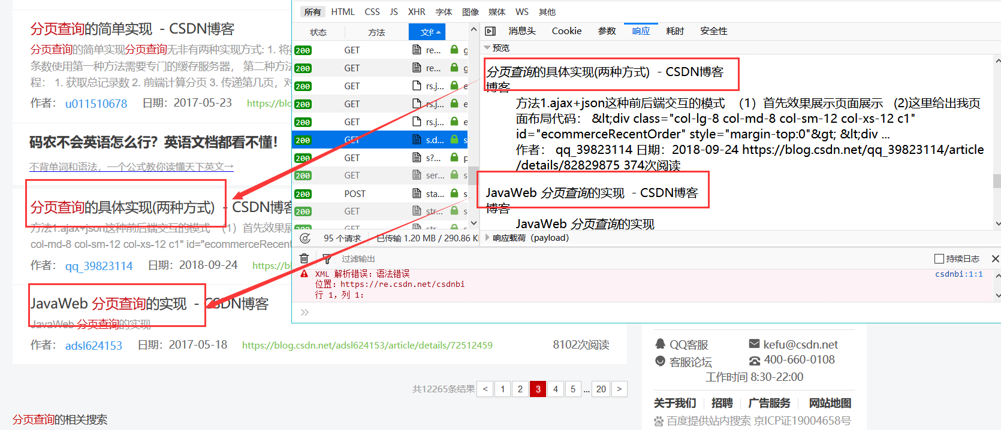Filter requests by JS
The width and height of the screenshot is (1001, 430).
pyautogui.click(x=394, y=12)
